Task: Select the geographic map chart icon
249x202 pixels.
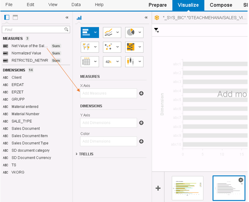Action: 86,47
